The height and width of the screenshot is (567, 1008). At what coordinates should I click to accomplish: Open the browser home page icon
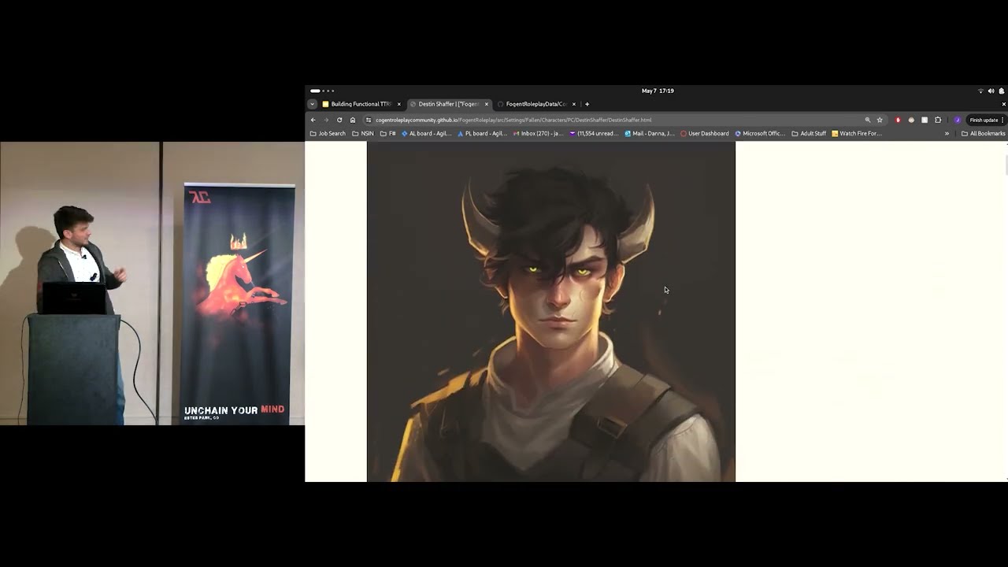[x=353, y=120]
